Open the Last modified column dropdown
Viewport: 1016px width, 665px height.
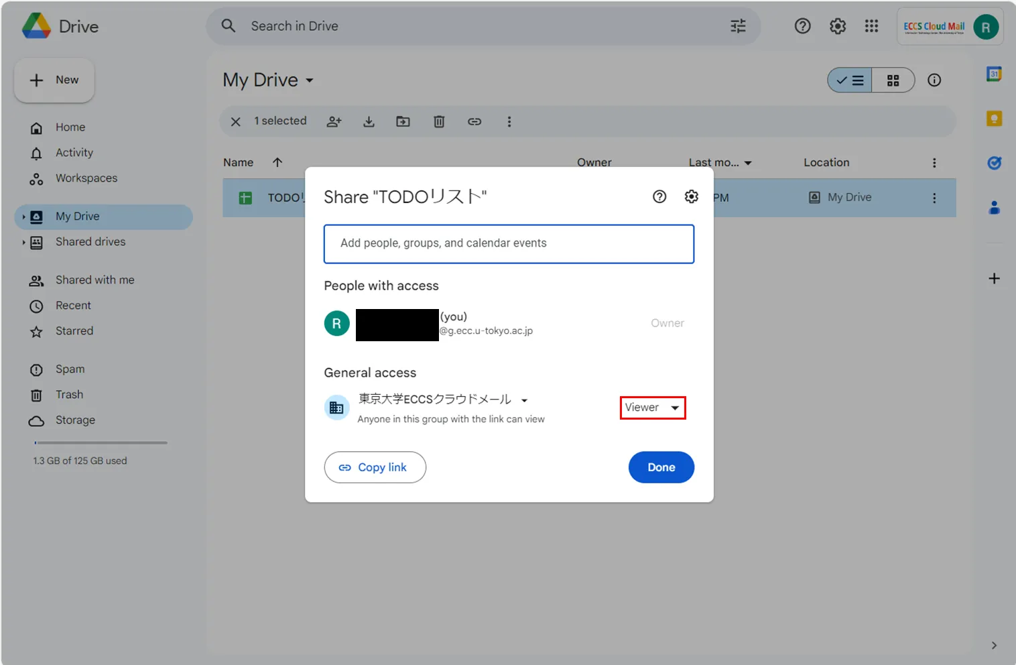pos(748,163)
